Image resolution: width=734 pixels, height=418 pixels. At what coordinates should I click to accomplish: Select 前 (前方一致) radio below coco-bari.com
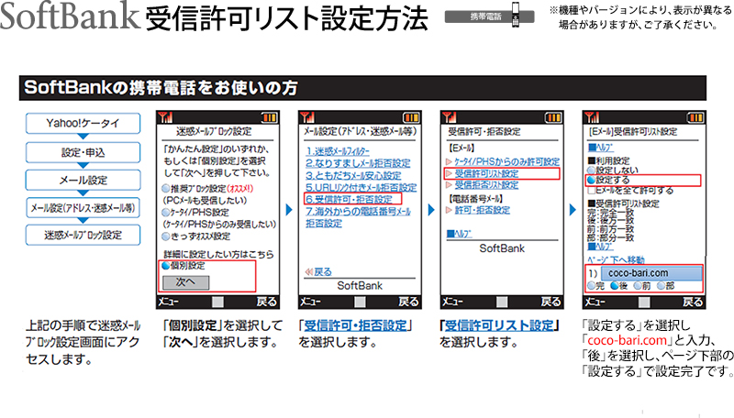(638, 286)
